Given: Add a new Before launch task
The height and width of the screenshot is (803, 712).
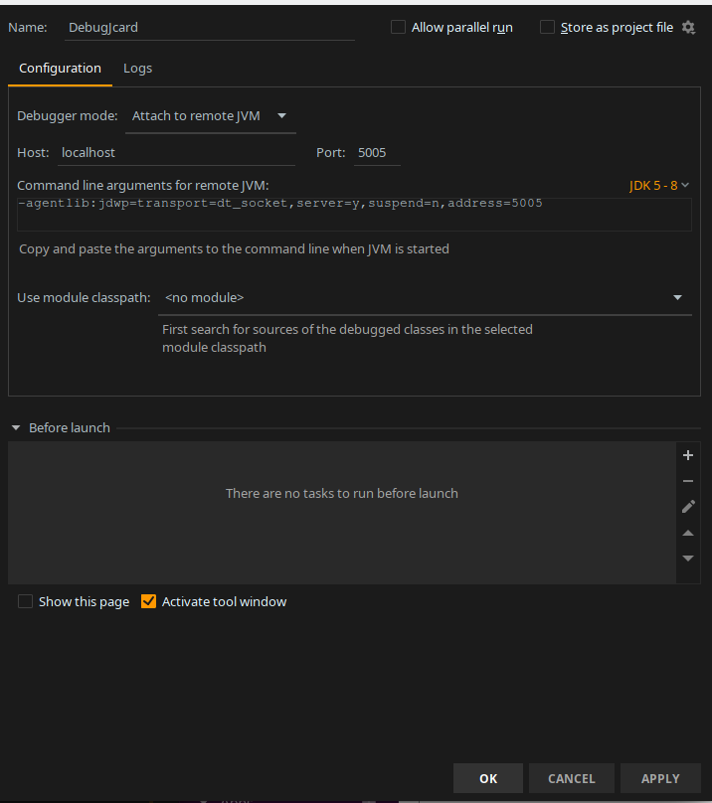Looking at the screenshot, I should [x=687, y=455].
